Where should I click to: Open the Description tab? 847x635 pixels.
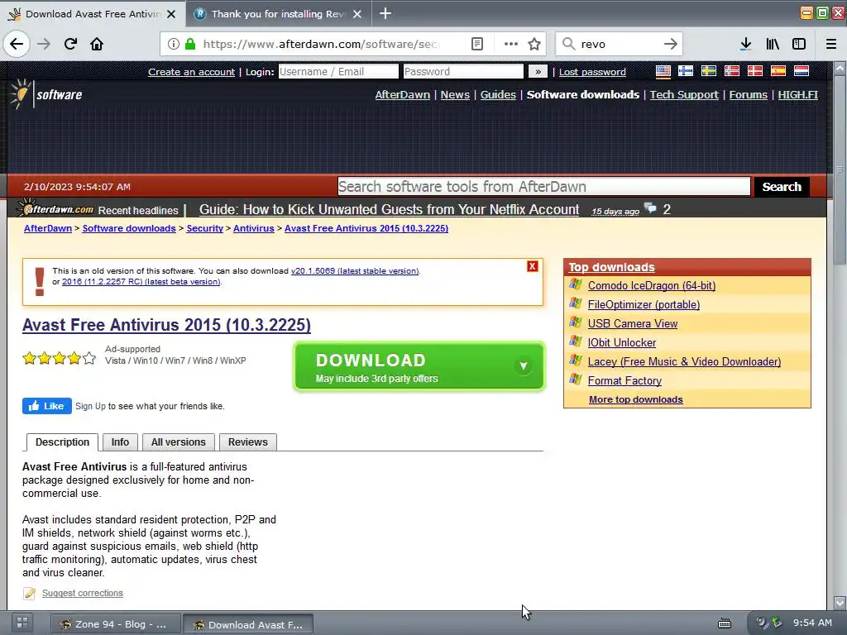coord(62,442)
